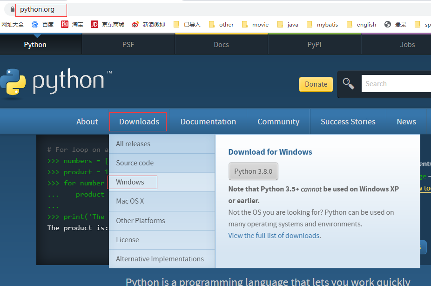
Task: Select Alternative Implementations in Downloads menu
Action: pyautogui.click(x=162, y=259)
